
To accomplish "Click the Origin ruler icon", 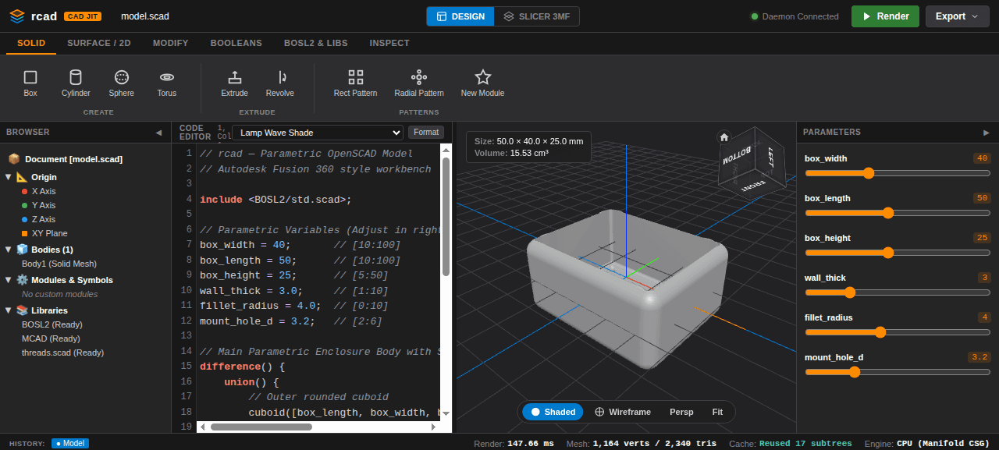I will click(22, 177).
